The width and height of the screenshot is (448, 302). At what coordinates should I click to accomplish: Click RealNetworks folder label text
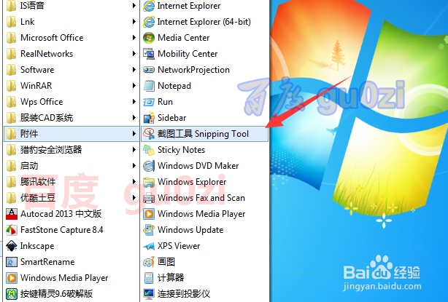point(47,54)
